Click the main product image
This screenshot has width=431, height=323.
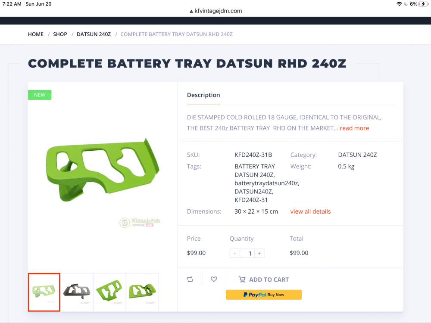[x=103, y=170]
